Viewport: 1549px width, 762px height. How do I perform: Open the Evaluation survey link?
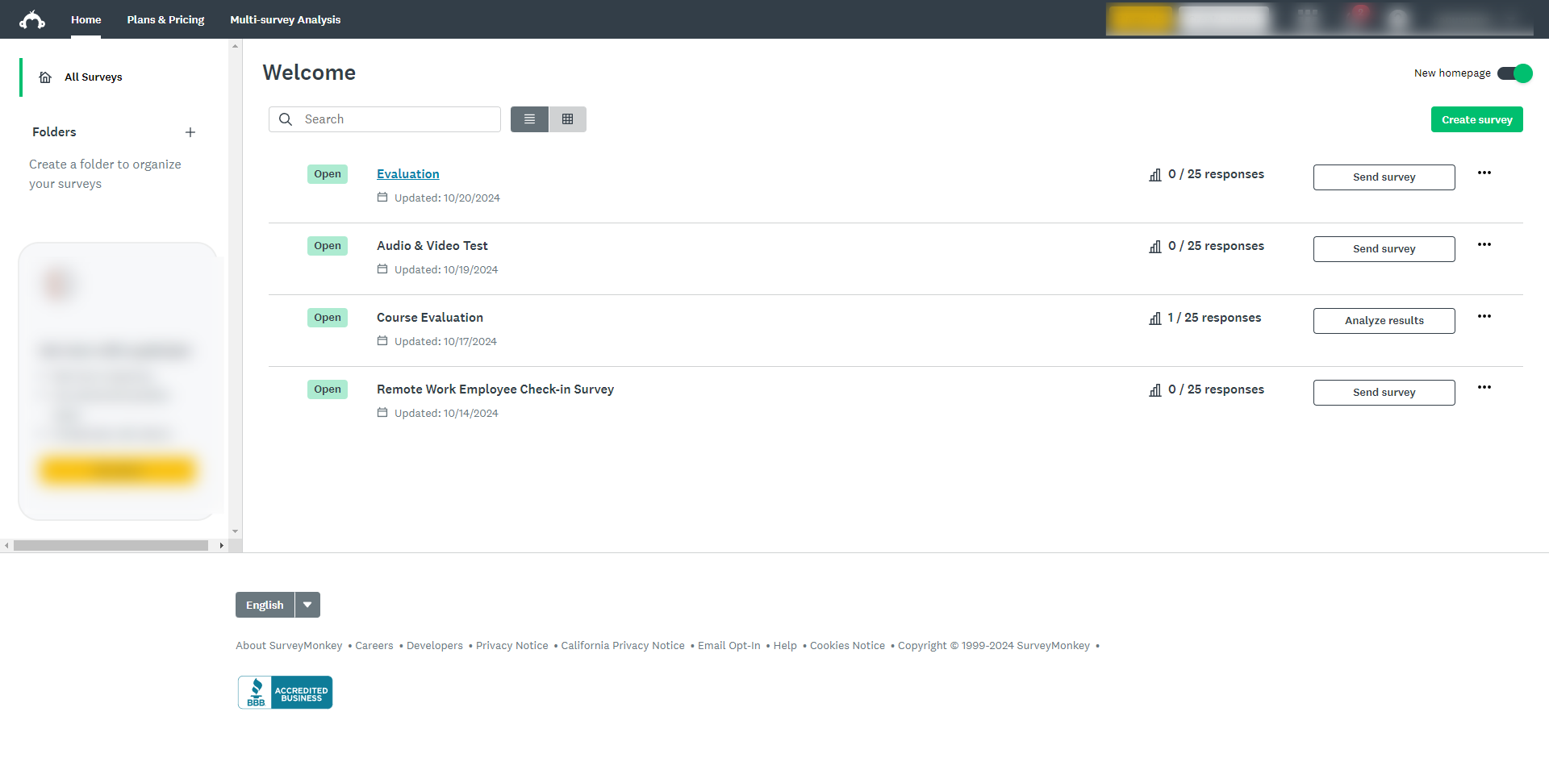tap(408, 174)
